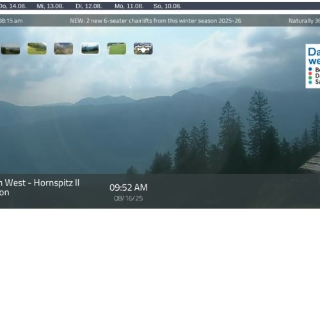Select the Do, 14.08. date tab
The width and height of the screenshot is (320, 320).
click(13, 6)
